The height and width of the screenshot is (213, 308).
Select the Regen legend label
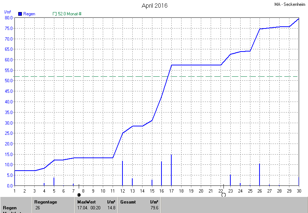29,14
